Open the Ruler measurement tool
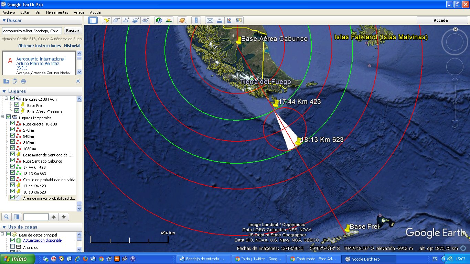This screenshot has width=470, height=264. point(196,20)
